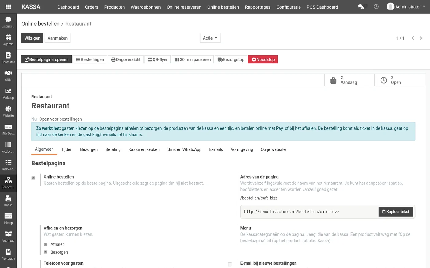Switch to the E-mails tab

point(216,149)
